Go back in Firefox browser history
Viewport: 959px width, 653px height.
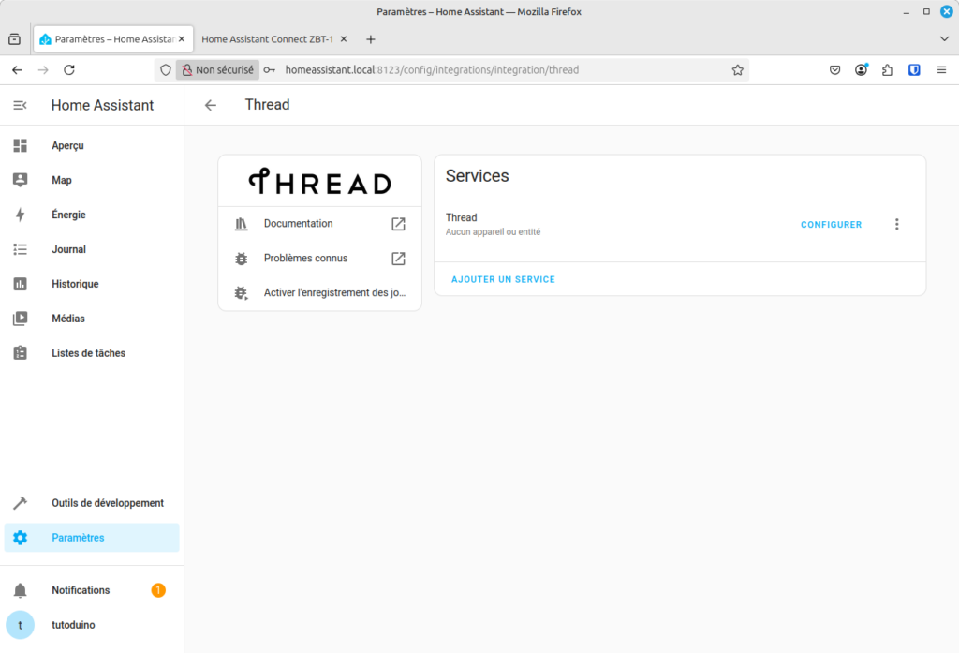pos(17,69)
